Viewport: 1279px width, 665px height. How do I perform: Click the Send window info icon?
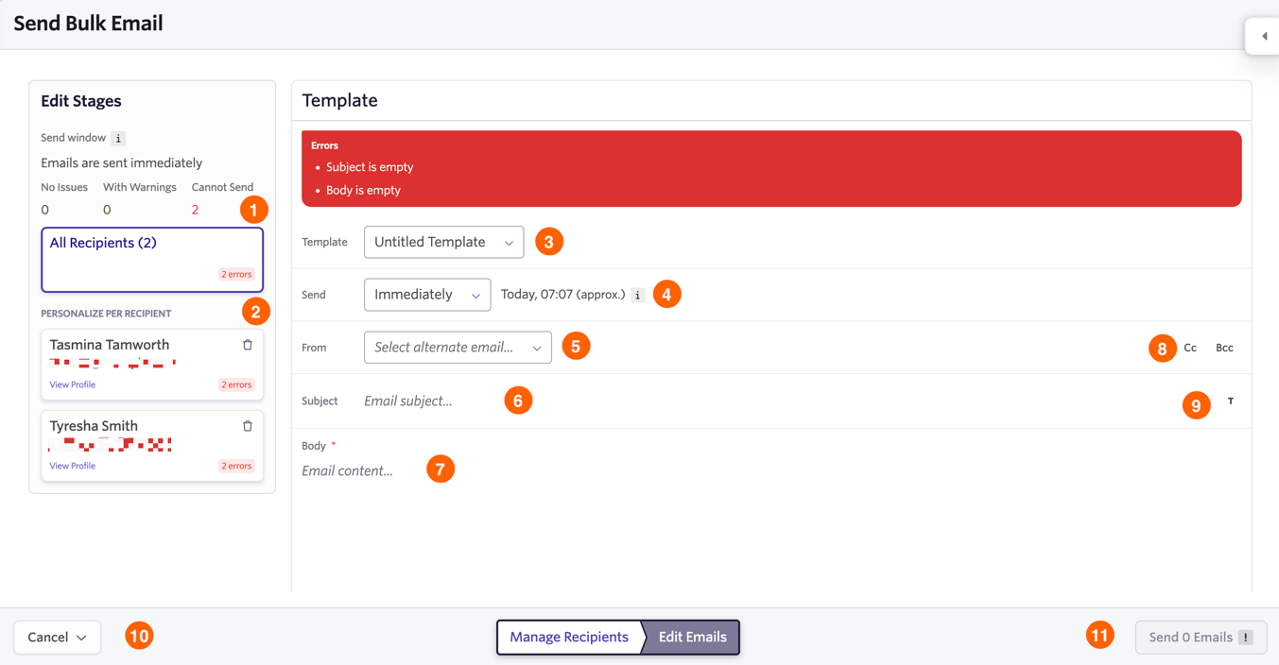[x=118, y=138]
